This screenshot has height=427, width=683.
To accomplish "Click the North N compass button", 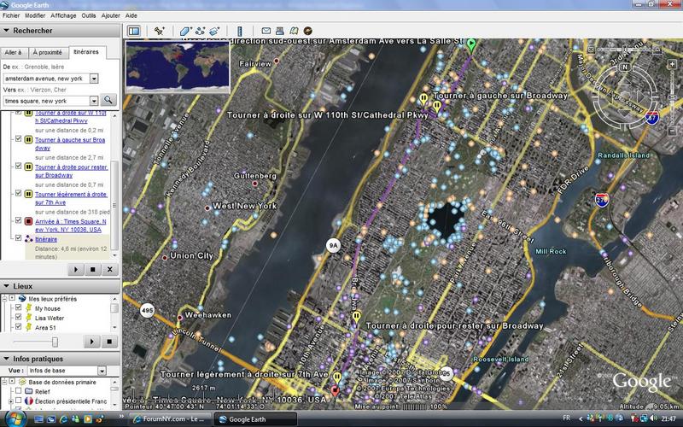I will click(x=625, y=67).
